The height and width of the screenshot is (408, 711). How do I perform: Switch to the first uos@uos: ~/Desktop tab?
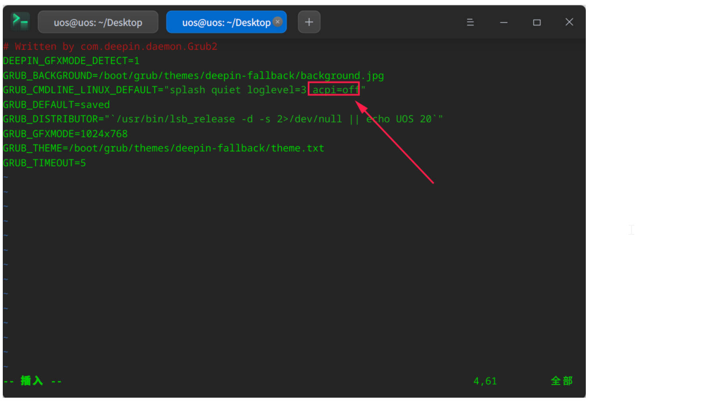[x=98, y=22]
